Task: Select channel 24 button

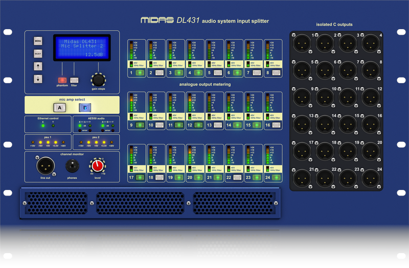Action: [x=277, y=177]
